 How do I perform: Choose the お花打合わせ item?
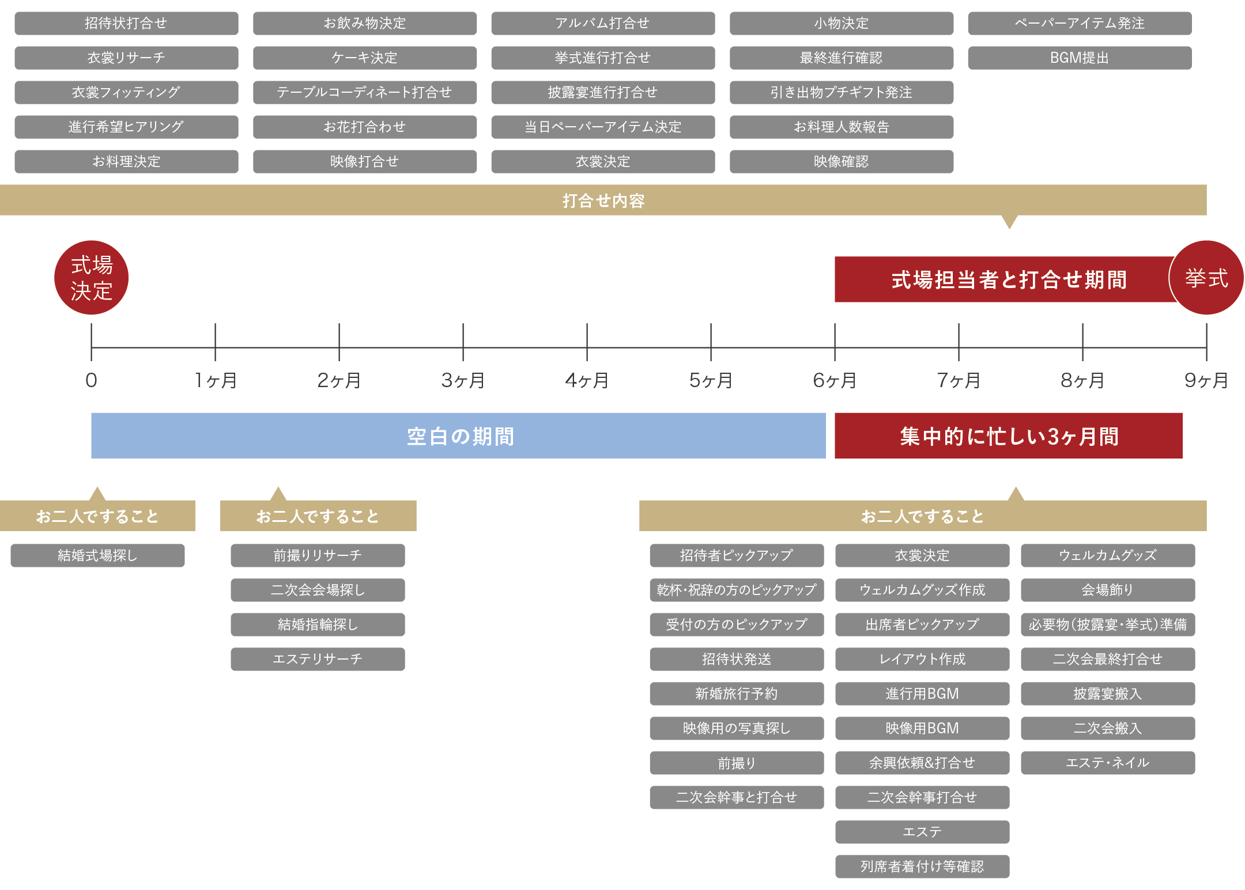click(x=365, y=127)
